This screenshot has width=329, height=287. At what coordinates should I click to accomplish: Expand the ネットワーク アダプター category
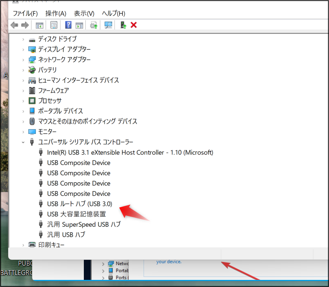click(23, 59)
